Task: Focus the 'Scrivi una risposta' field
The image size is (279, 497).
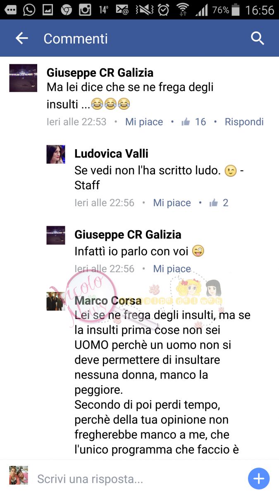Action: [x=136, y=479]
